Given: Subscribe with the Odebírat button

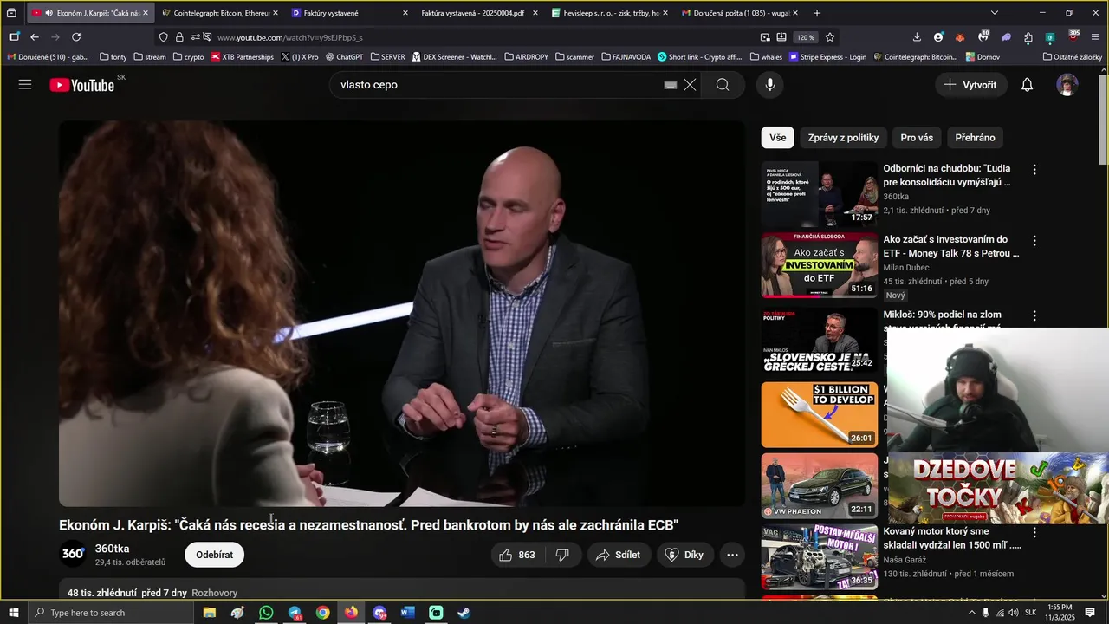Looking at the screenshot, I should click(214, 555).
